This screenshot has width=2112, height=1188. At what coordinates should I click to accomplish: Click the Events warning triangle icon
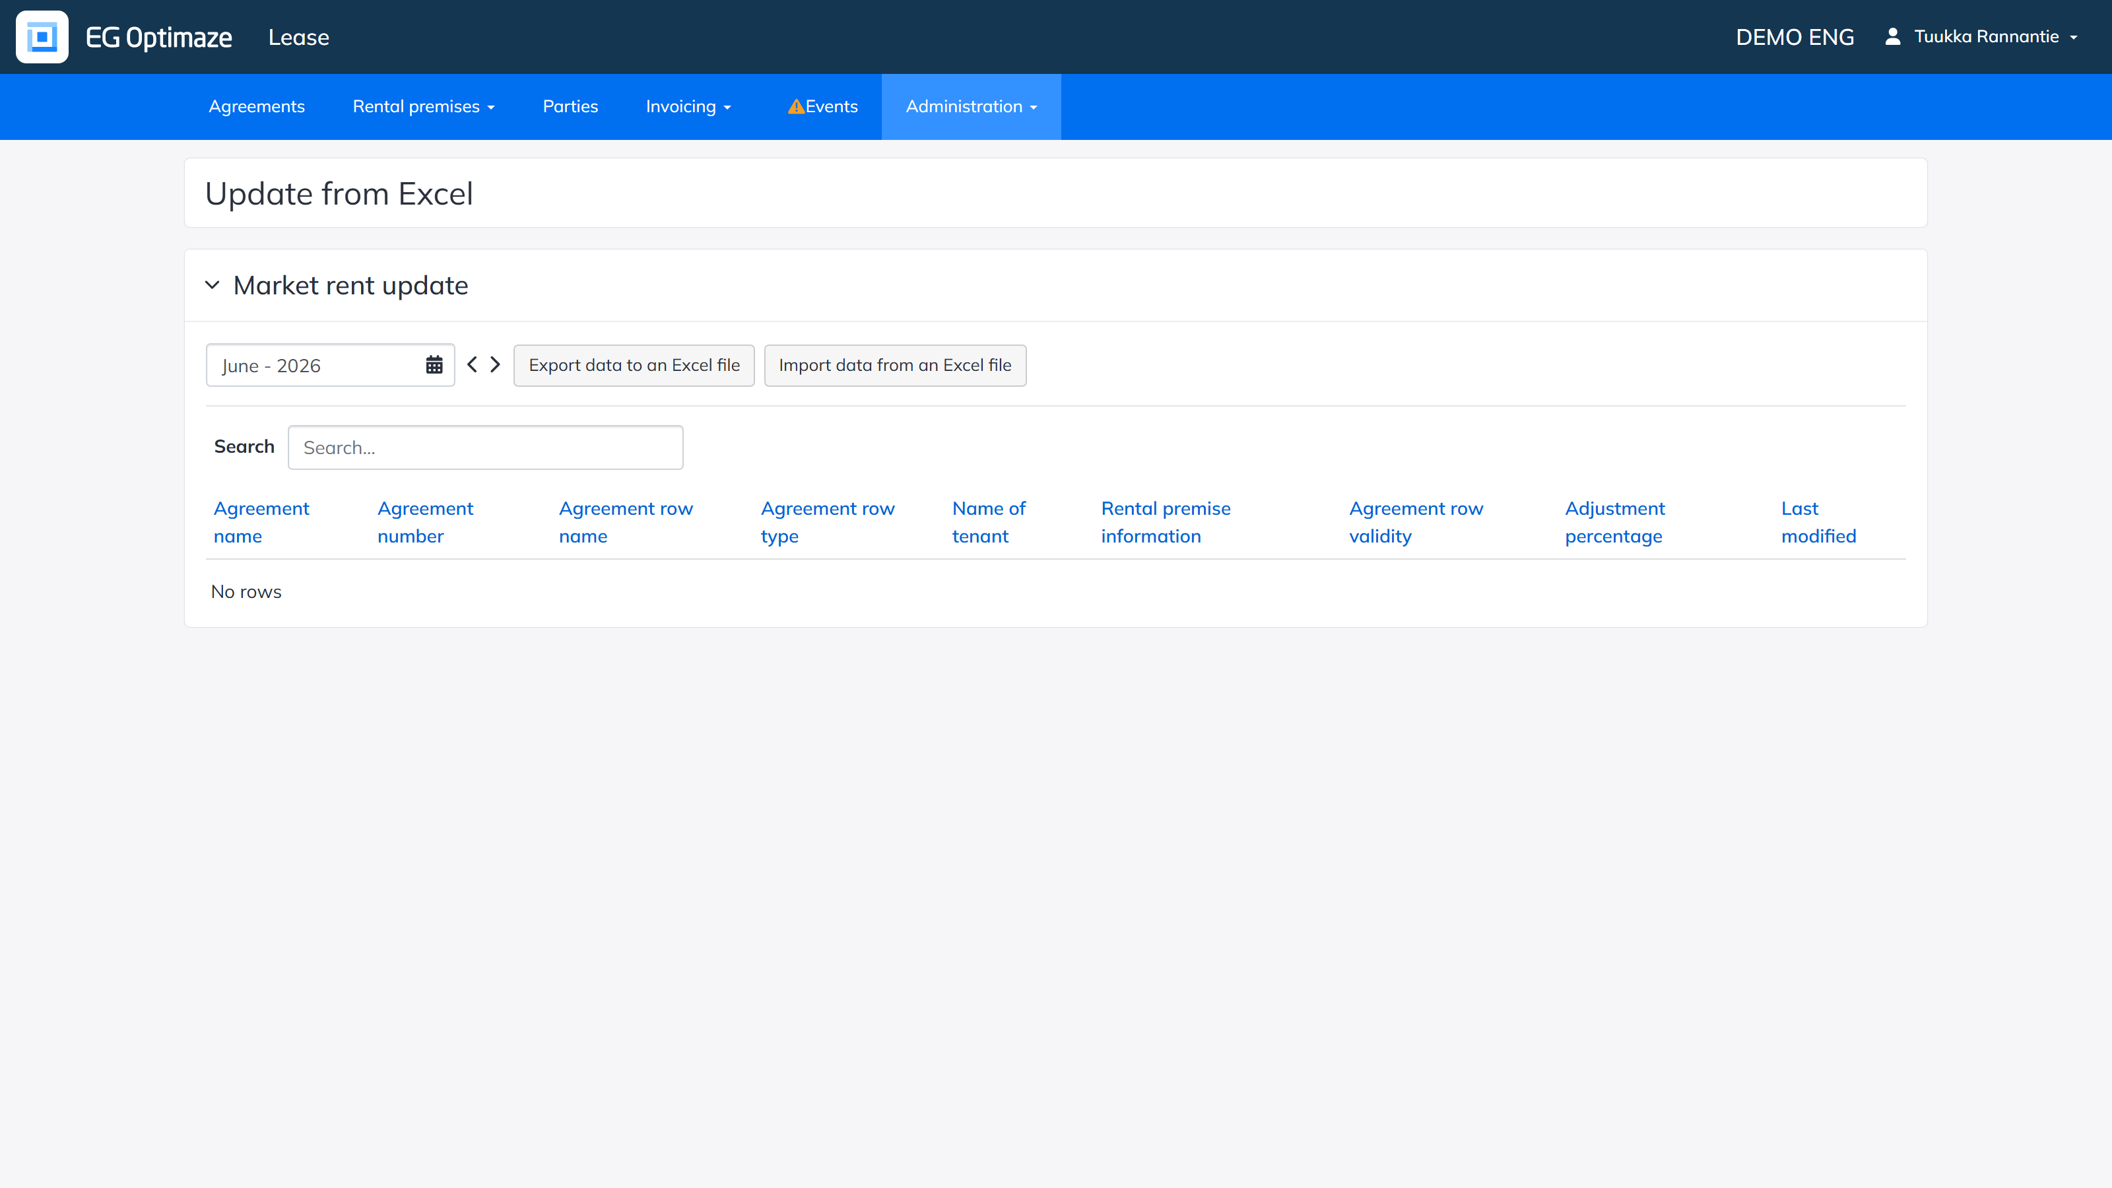(x=795, y=106)
